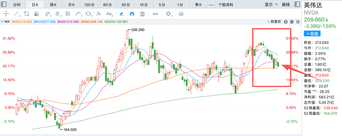Click the 画线 draw line button
The width and height of the screenshot is (342, 136).
(286, 4)
